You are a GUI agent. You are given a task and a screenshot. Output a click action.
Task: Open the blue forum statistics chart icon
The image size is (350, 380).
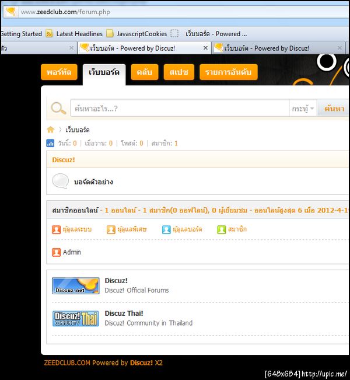[50, 143]
